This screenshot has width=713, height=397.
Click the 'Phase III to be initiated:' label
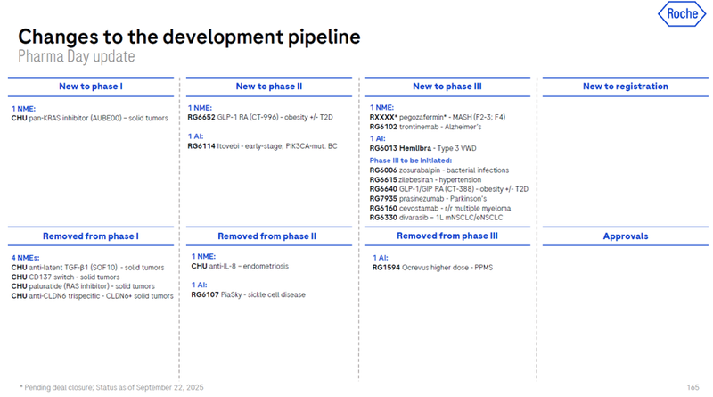(x=408, y=160)
